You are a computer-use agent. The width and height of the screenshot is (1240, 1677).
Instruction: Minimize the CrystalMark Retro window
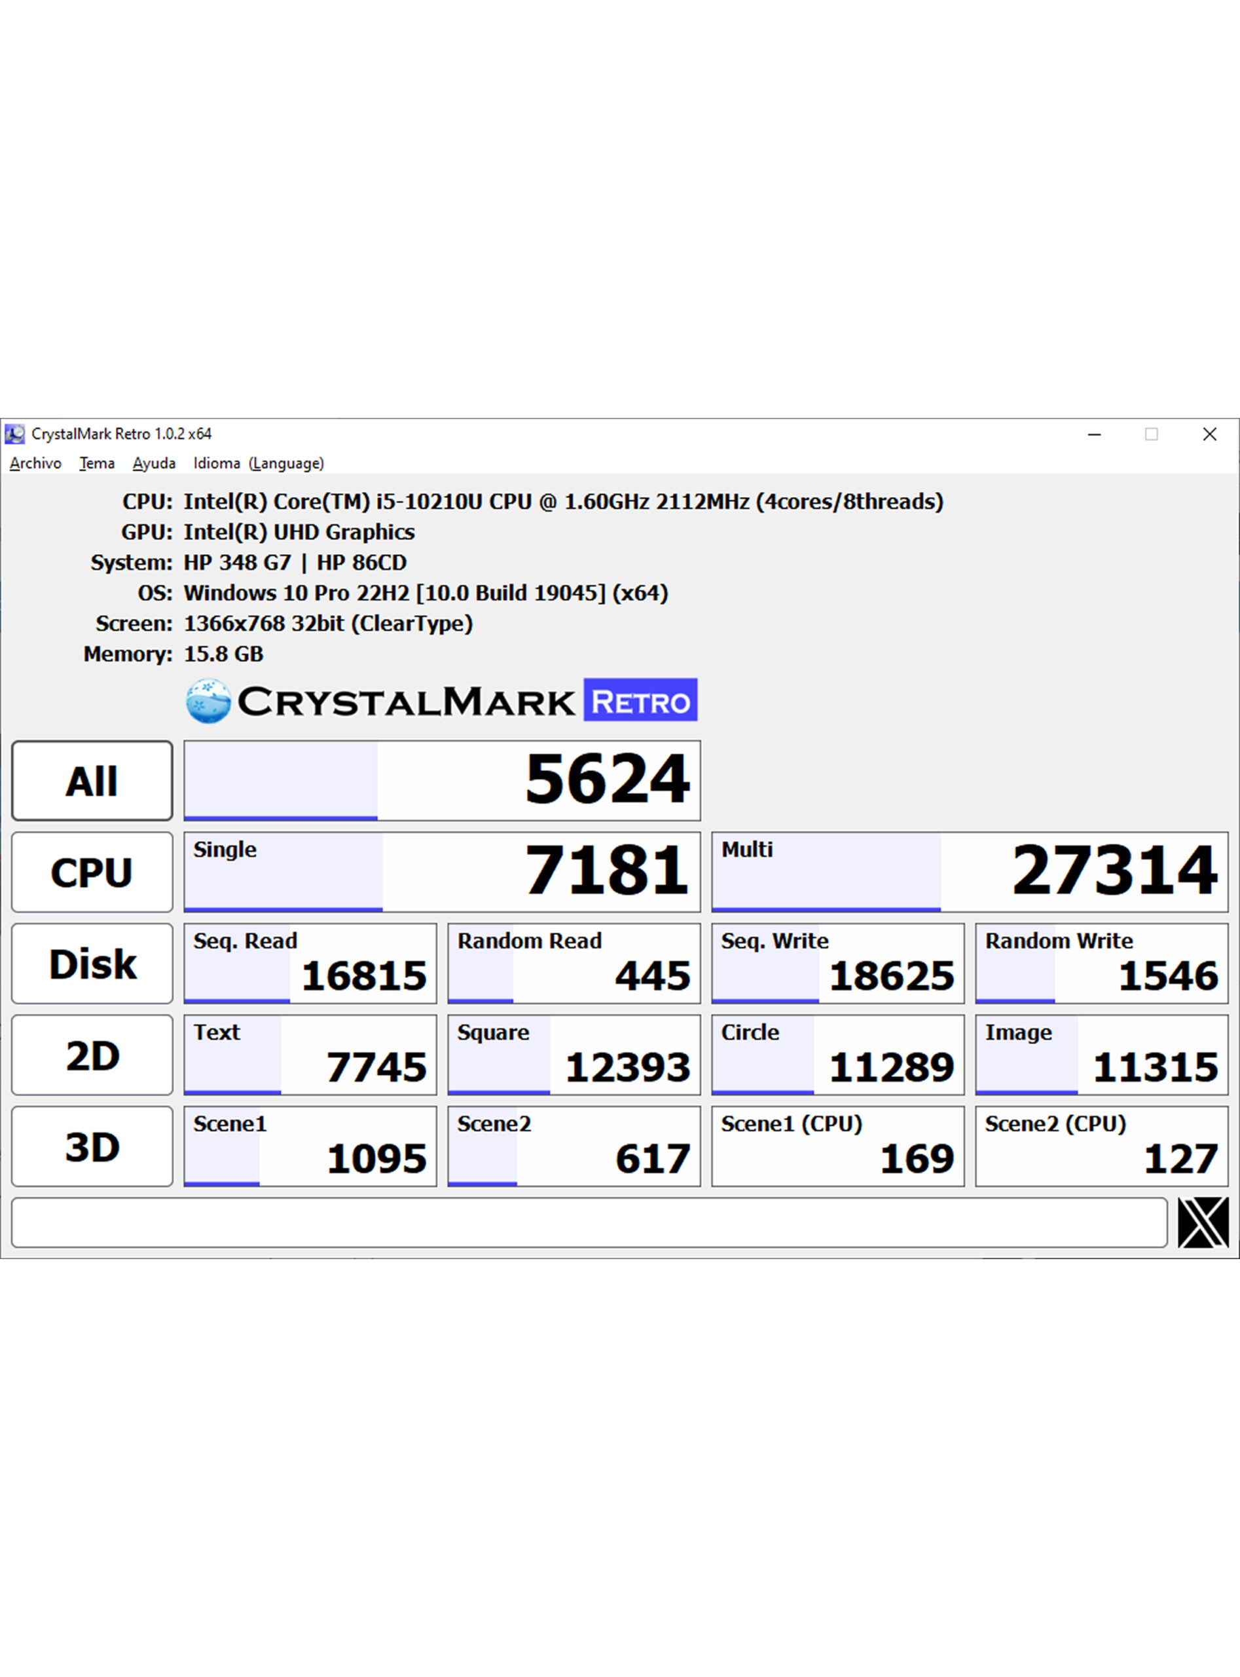(1095, 434)
